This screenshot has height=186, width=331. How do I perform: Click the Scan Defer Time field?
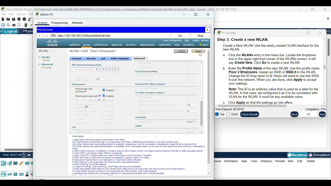tap(101, 79)
